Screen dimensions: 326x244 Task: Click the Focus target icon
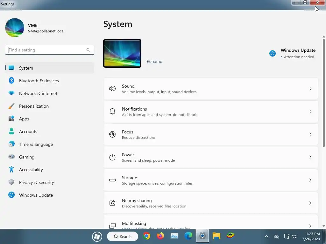[112, 134]
